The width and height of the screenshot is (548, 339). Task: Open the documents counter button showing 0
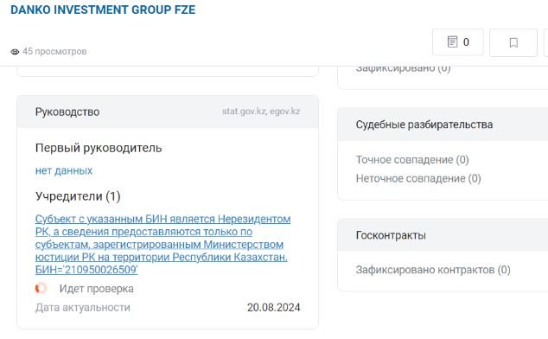(458, 42)
